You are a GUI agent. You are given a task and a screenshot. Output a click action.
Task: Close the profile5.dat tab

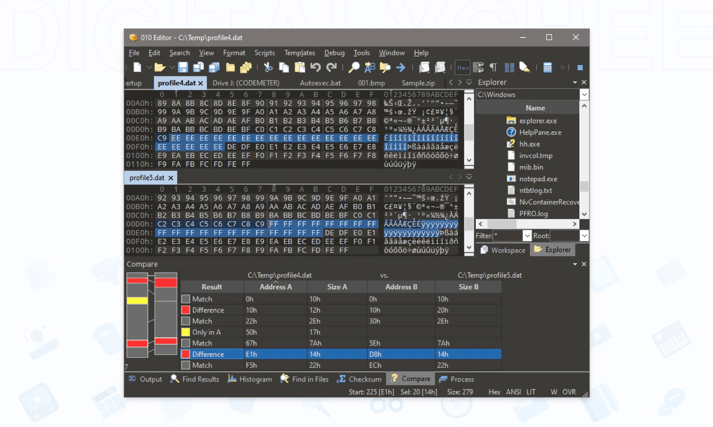[171, 178]
